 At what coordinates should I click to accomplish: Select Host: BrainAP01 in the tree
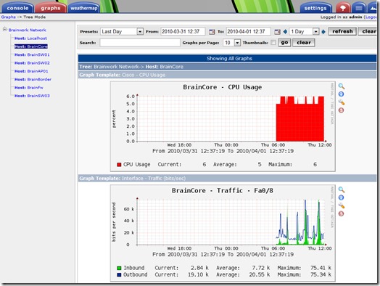tap(31, 71)
